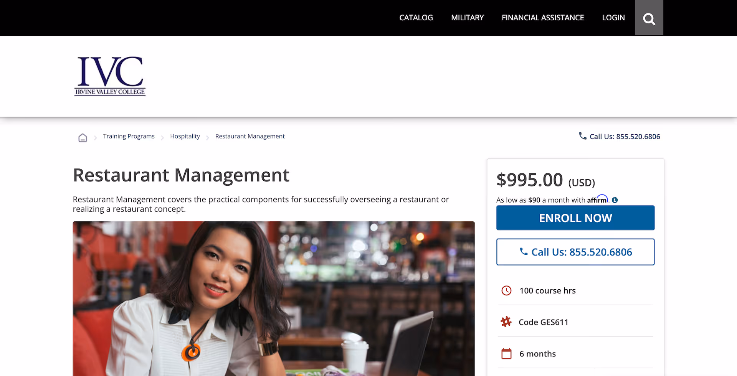Open the search icon in top bar
The width and height of the screenshot is (737, 376).
649,18
